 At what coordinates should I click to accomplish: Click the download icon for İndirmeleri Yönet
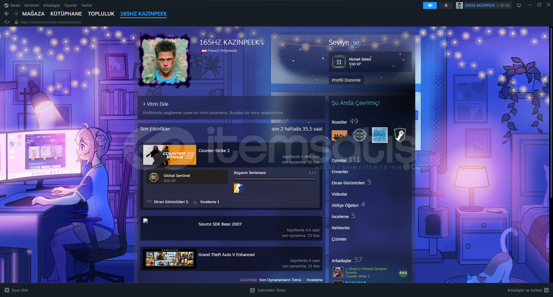(252, 290)
